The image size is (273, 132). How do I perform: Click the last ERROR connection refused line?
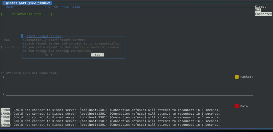pyautogui.click(x=110, y=125)
